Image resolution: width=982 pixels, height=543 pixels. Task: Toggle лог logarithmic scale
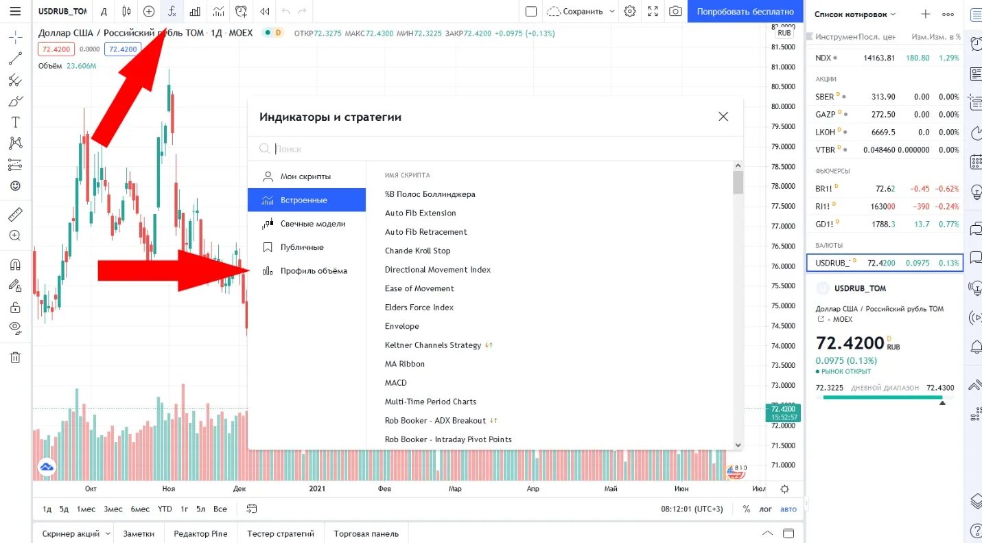(x=765, y=509)
